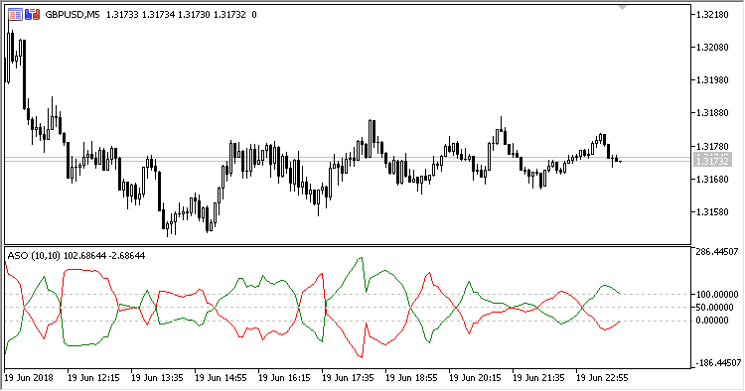Click the 1.32080 price scale label
This screenshot has width=745, height=391.
pyautogui.click(x=712, y=48)
